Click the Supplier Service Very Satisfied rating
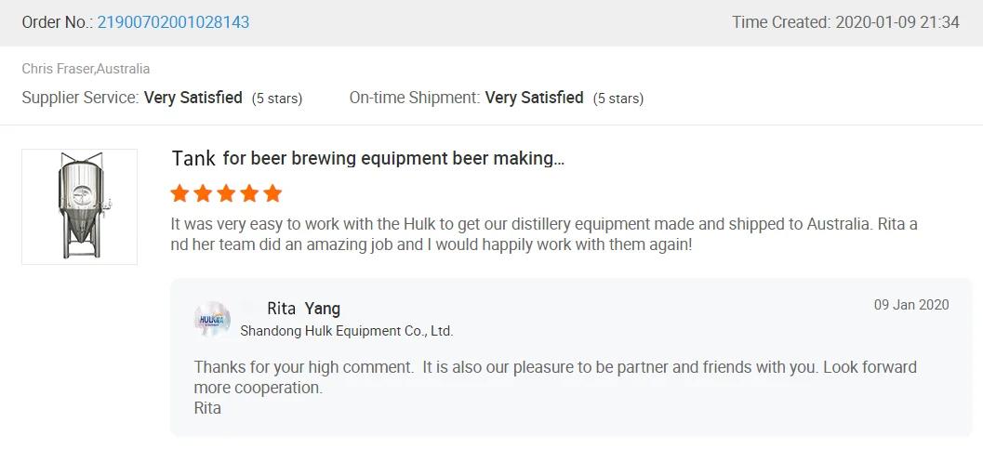983x449 pixels. (193, 98)
